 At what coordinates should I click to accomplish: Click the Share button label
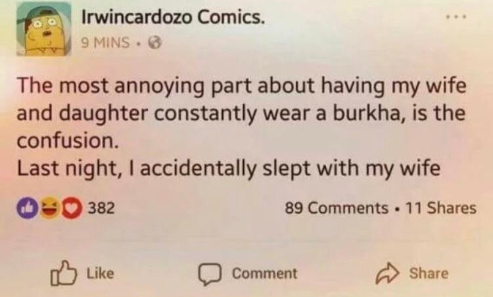coord(429,273)
